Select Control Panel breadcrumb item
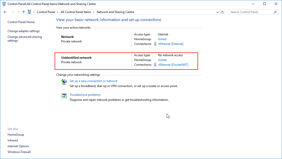Screen dimensions: 282x159 [x=46, y=12]
